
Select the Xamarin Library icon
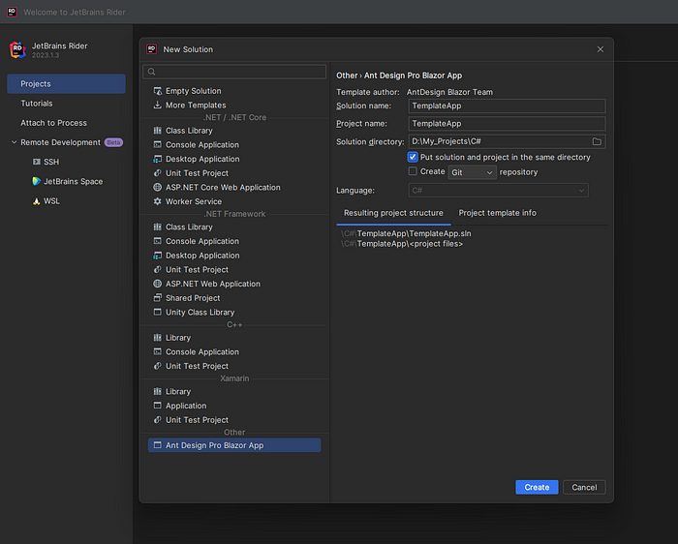click(157, 391)
